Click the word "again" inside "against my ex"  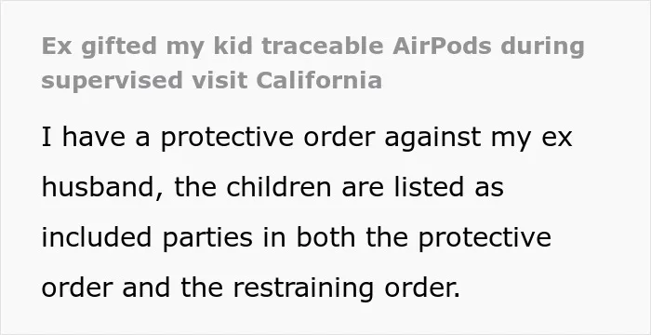[419, 138]
